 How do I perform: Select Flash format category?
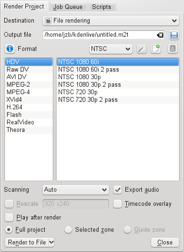[x=29, y=115]
